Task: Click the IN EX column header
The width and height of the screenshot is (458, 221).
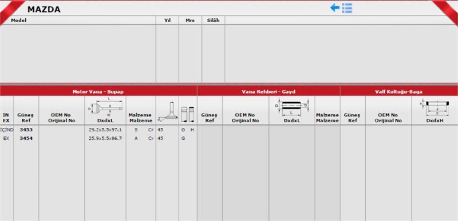Action: 6,118
